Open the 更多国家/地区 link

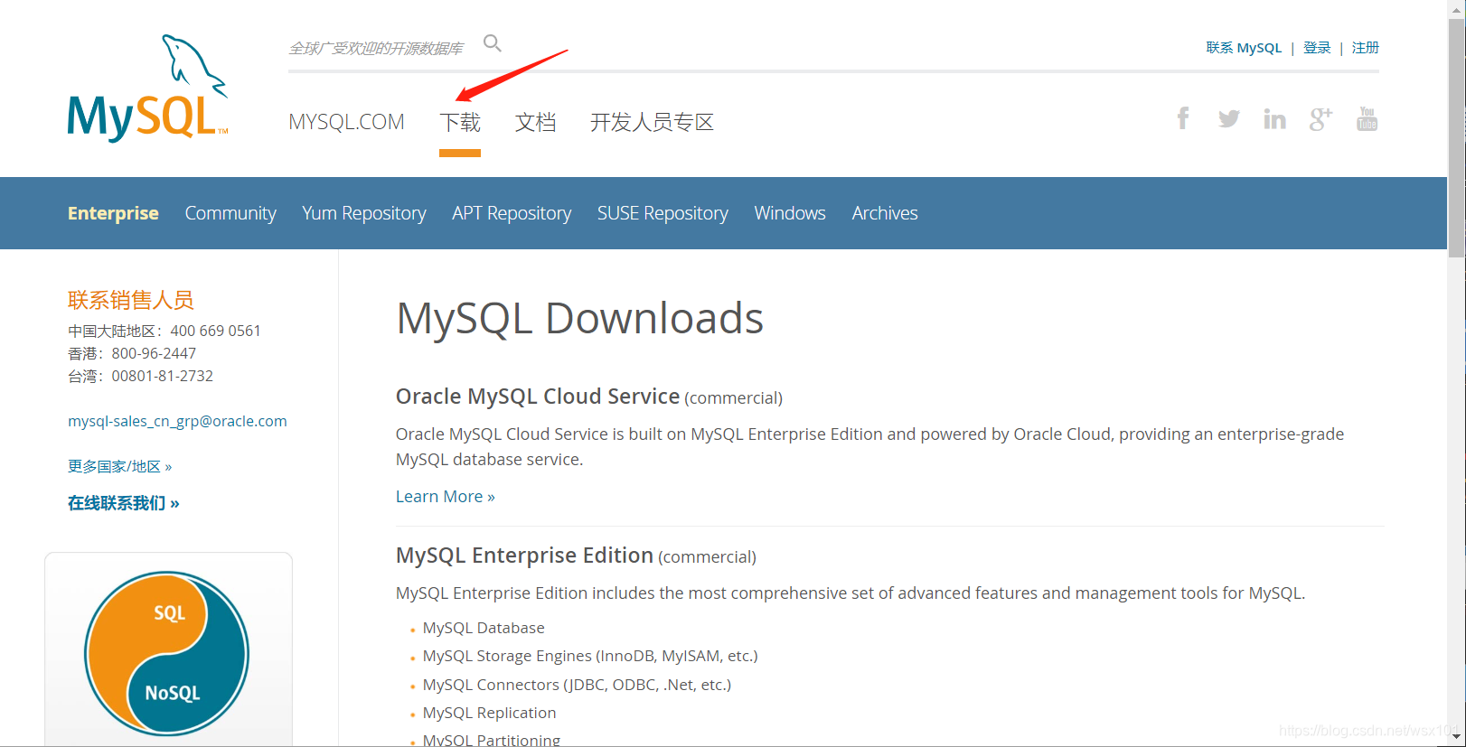click(119, 466)
